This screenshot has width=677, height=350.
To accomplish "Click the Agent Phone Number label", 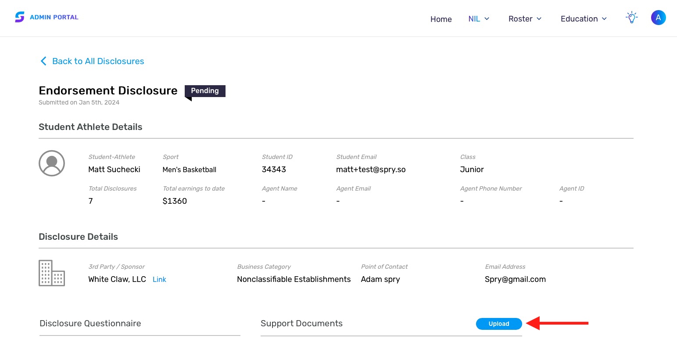I will coord(491,188).
